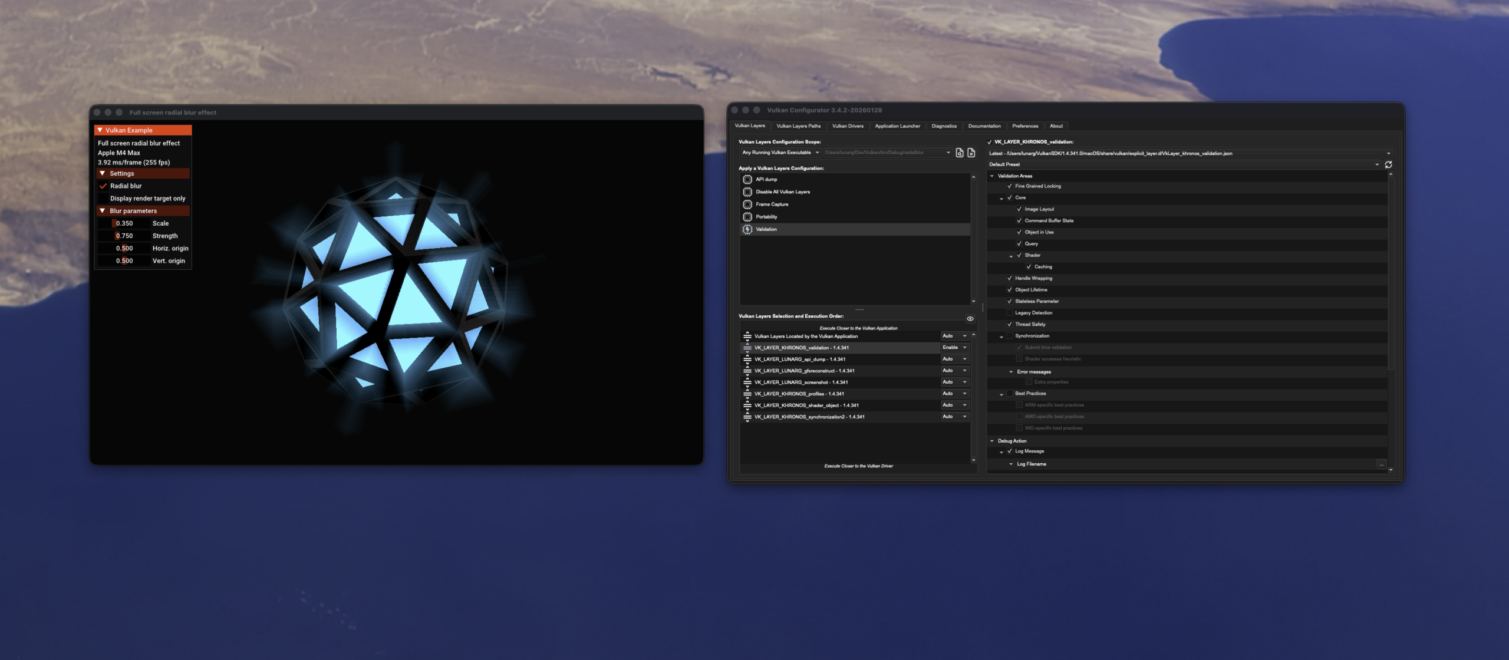
Task: Click the eye icon above the layer execution order
Action: (970, 318)
